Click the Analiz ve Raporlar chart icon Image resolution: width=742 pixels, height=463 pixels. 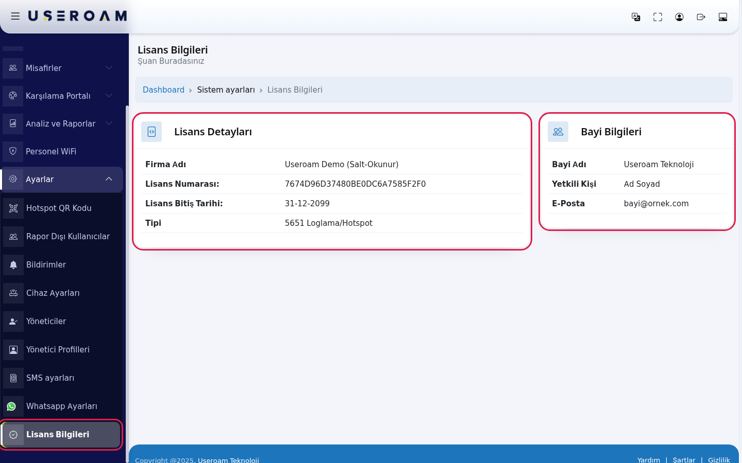coord(13,123)
